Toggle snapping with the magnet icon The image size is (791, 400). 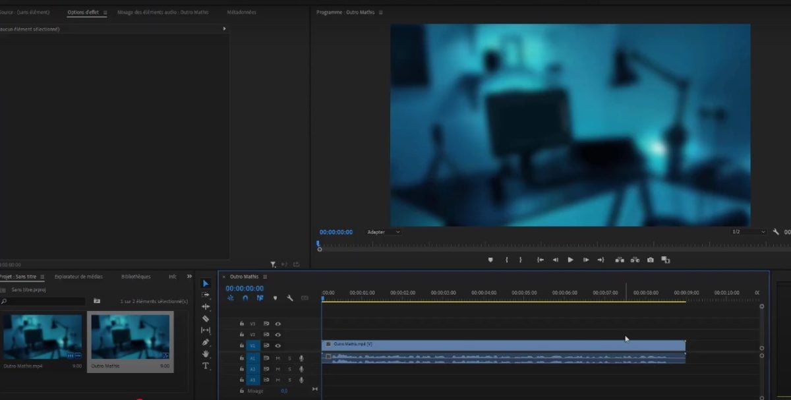[x=246, y=298]
